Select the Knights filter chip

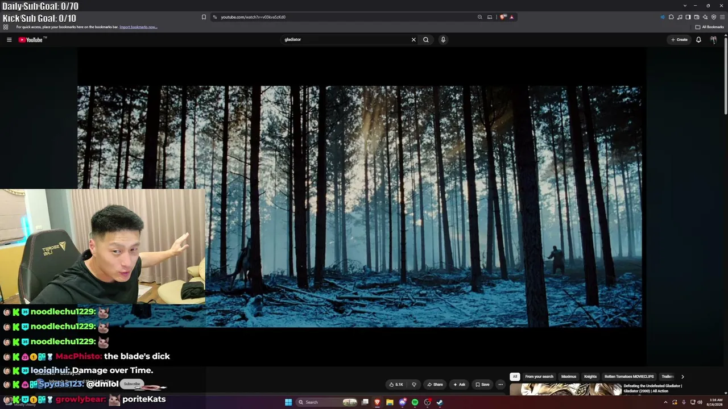(590, 377)
